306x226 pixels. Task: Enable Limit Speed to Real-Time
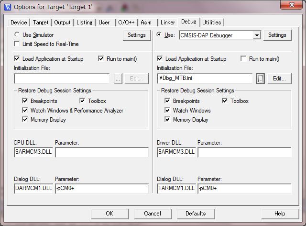point(18,44)
